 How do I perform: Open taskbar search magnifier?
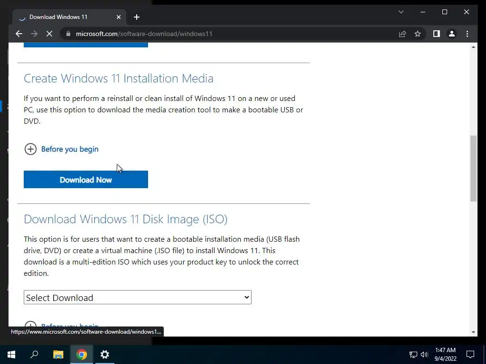click(x=34, y=355)
